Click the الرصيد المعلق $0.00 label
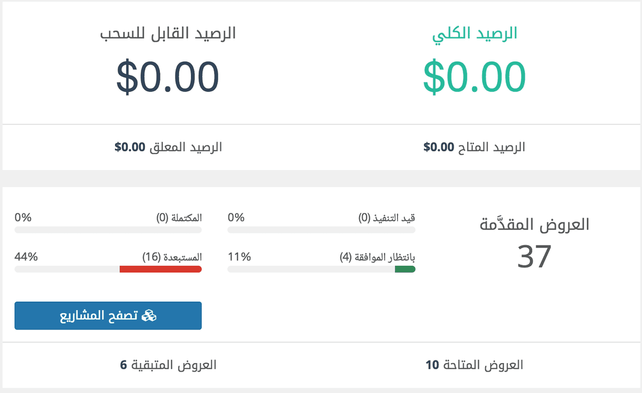 pos(168,148)
